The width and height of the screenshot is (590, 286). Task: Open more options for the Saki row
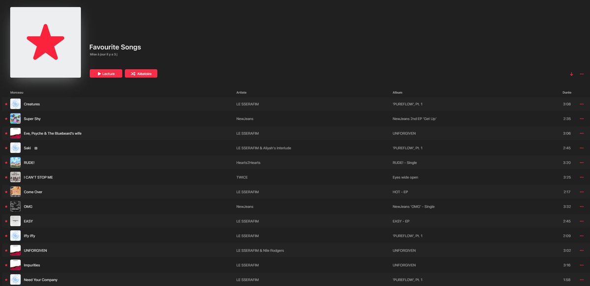582,148
